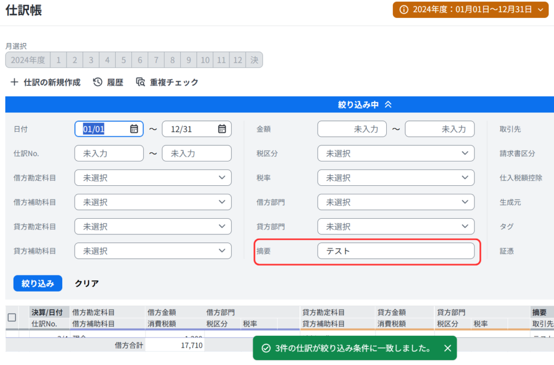Screen dimensions: 554x365
Task: Expand the 税区分 dropdown
Action: pyautogui.click(x=396, y=153)
